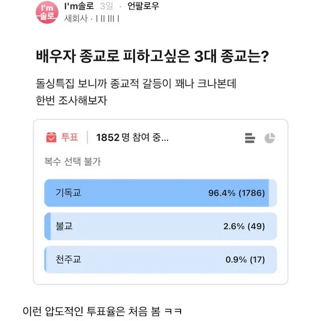Open the I'm솔로 username profile
The height and width of the screenshot is (321, 317).
[78, 7]
